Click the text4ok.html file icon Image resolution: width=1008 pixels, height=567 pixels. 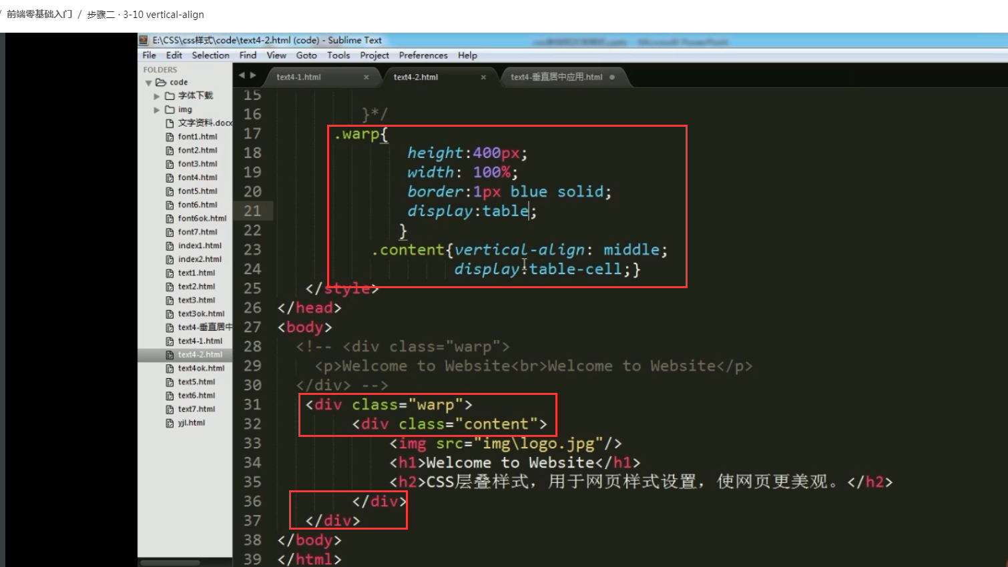pyautogui.click(x=170, y=368)
